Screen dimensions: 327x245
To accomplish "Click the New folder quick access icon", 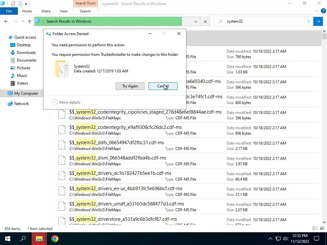I will point(20,4).
